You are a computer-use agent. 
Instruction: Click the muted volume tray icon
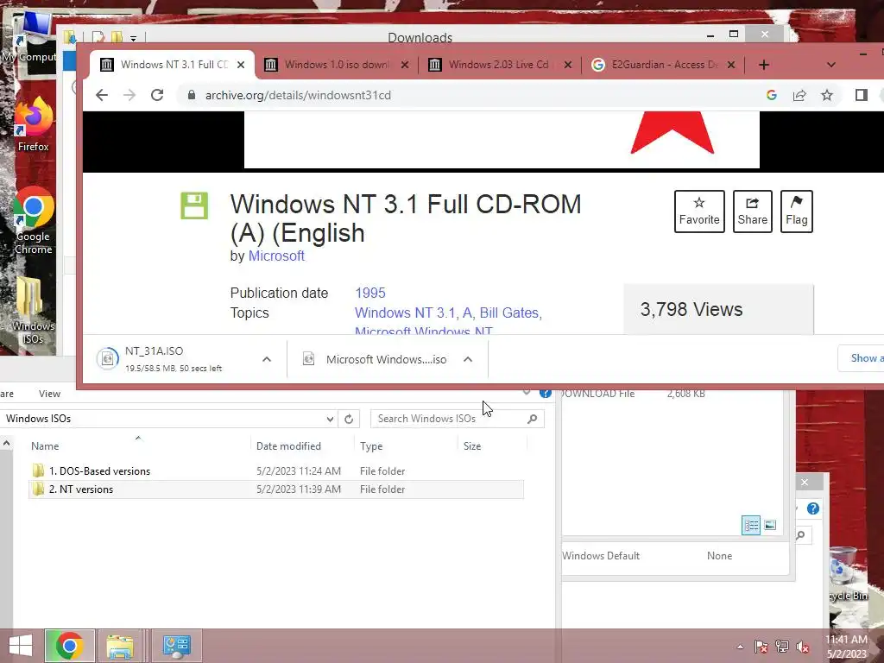point(803,647)
